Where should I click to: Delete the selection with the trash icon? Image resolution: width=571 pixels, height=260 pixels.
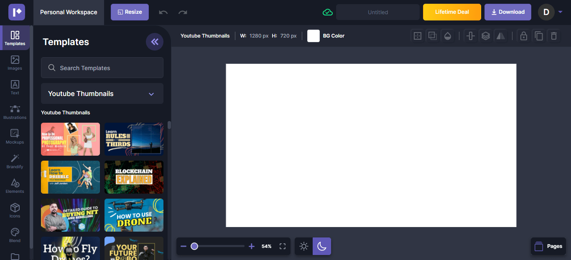pyautogui.click(x=554, y=36)
